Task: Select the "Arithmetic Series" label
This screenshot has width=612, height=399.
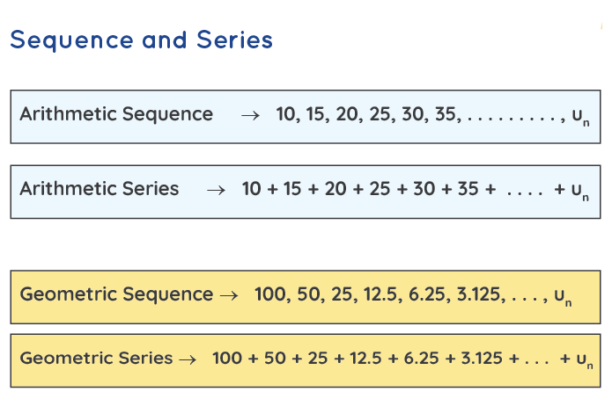Action: click(x=100, y=189)
